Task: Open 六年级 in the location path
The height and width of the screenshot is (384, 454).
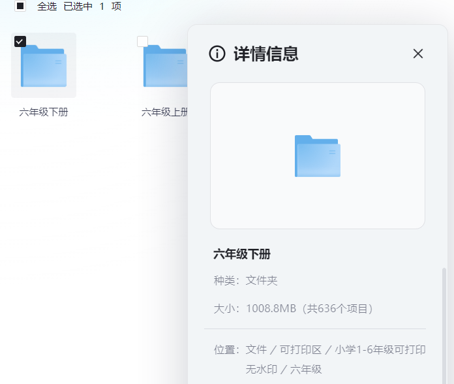Action: click(x=306, y=369)
